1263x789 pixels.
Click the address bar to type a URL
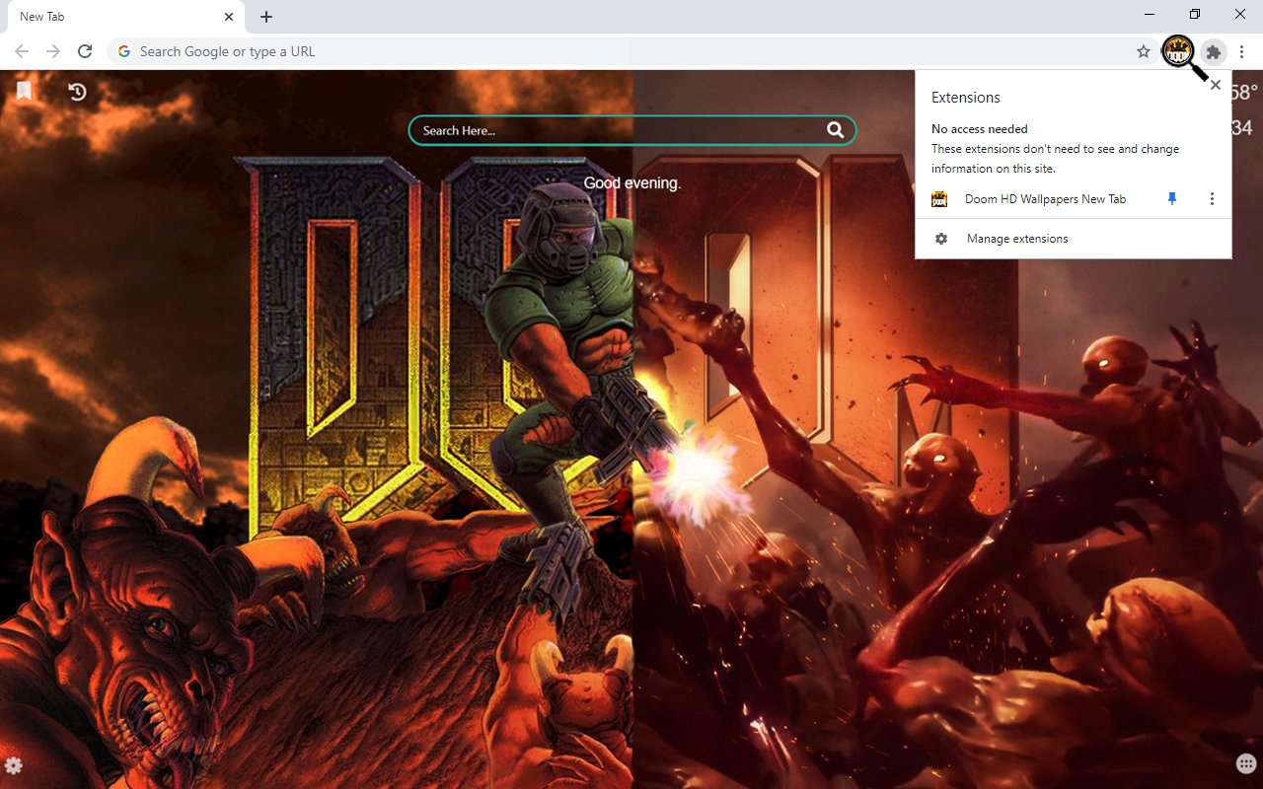[631, 51]
